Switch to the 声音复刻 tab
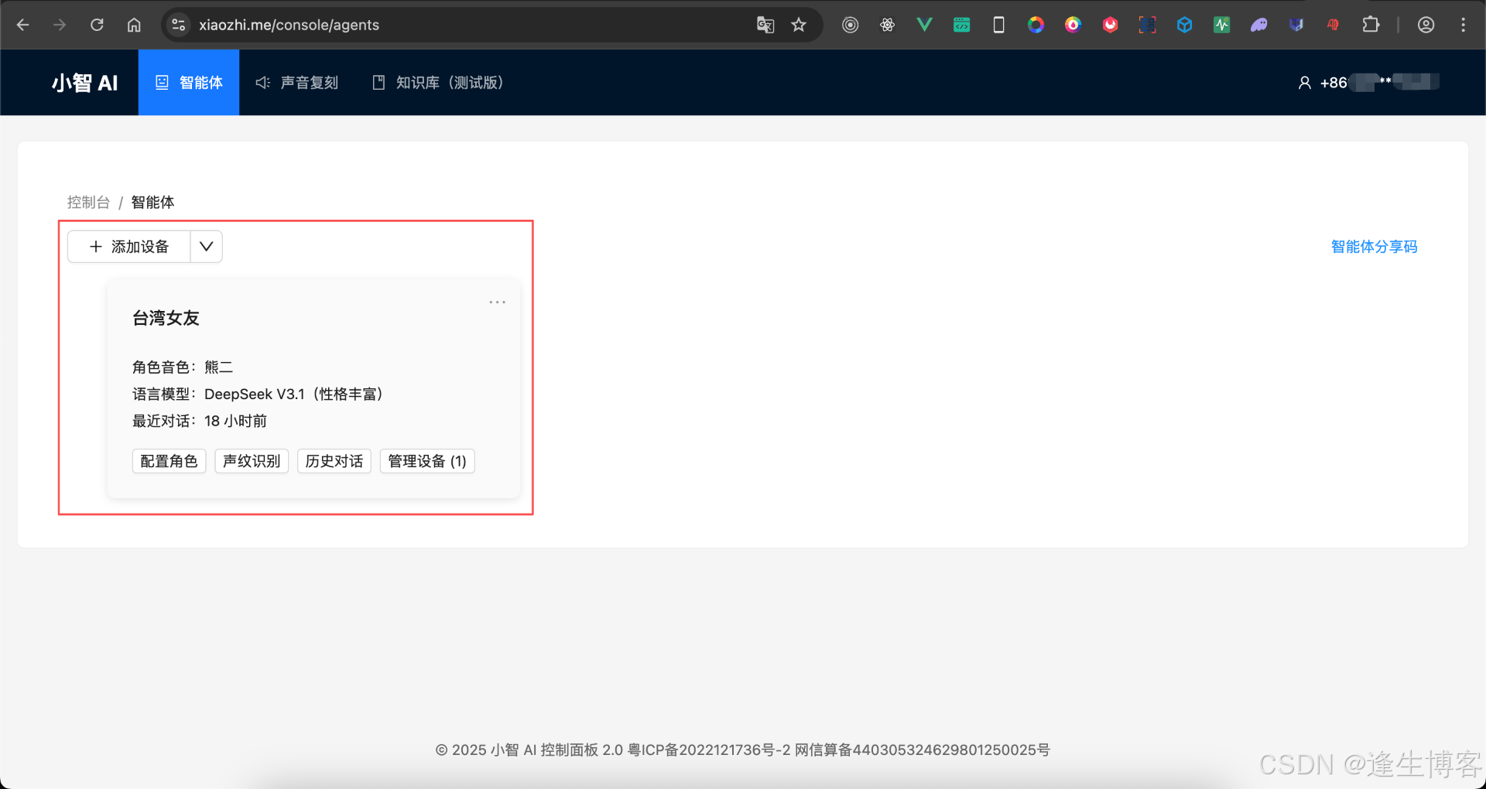This screenshot has width=1486, height=789. pos(297,82)
